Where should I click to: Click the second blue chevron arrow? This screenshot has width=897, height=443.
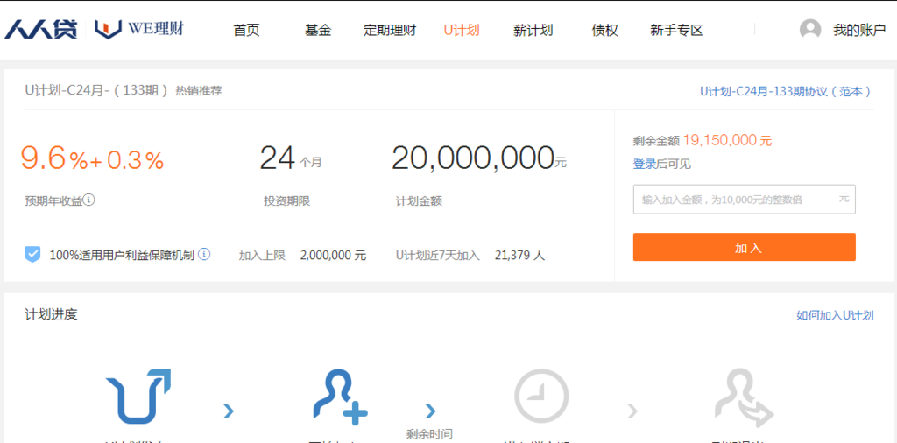pyautogui.click(x=431, y=411)
